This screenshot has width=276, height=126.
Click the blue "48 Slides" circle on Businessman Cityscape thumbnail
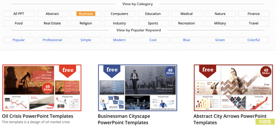tap(170, 72)
